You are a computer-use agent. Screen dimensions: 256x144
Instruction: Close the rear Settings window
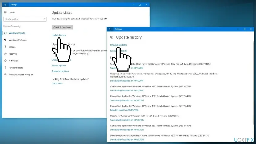147,5
